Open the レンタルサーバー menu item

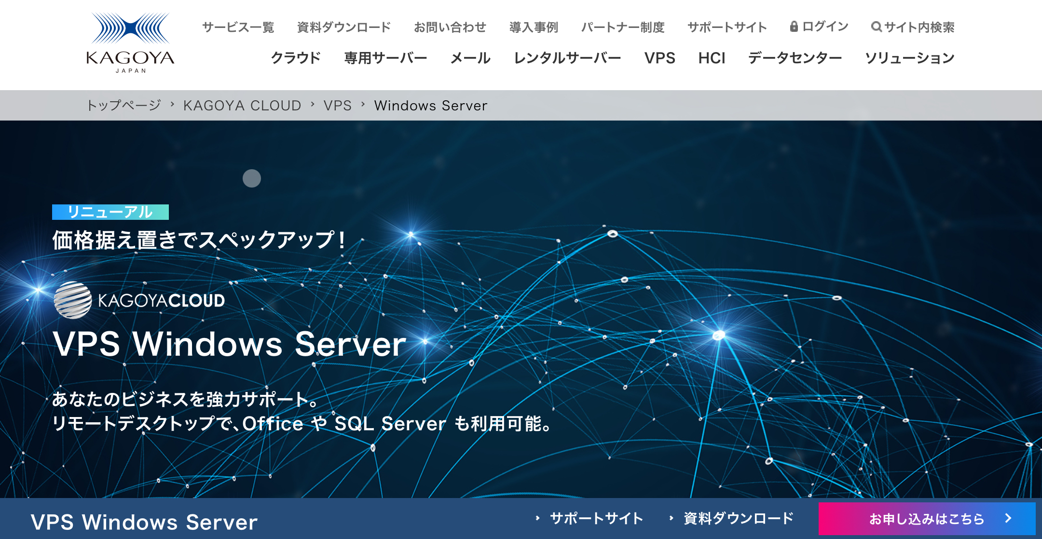click(567, 58)
